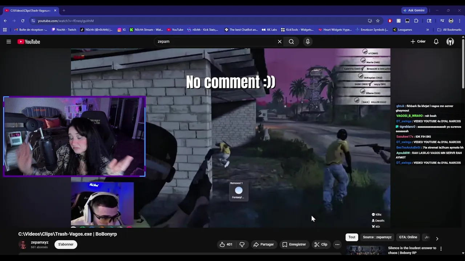Open the Extensions puzzle menu
Viewport: 465px width, 261px height.
416,21
